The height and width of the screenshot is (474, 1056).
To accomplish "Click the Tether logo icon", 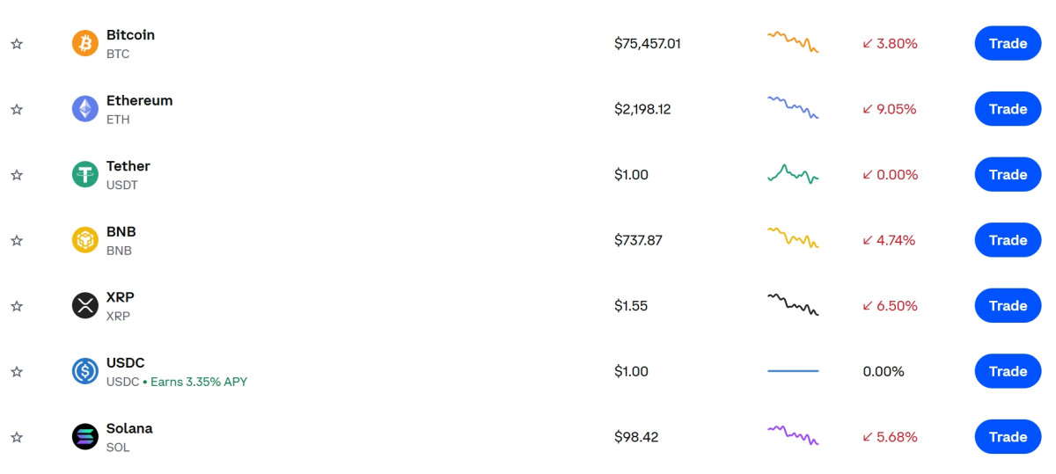I will point(85,174).
